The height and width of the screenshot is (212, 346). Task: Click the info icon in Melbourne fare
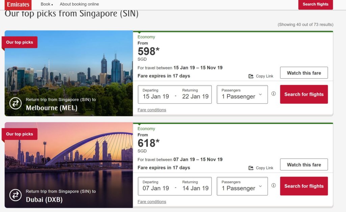point(273,94)
